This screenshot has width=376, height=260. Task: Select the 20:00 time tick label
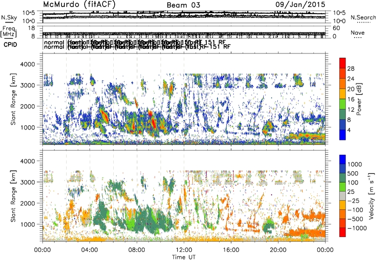tap(278, 250)
